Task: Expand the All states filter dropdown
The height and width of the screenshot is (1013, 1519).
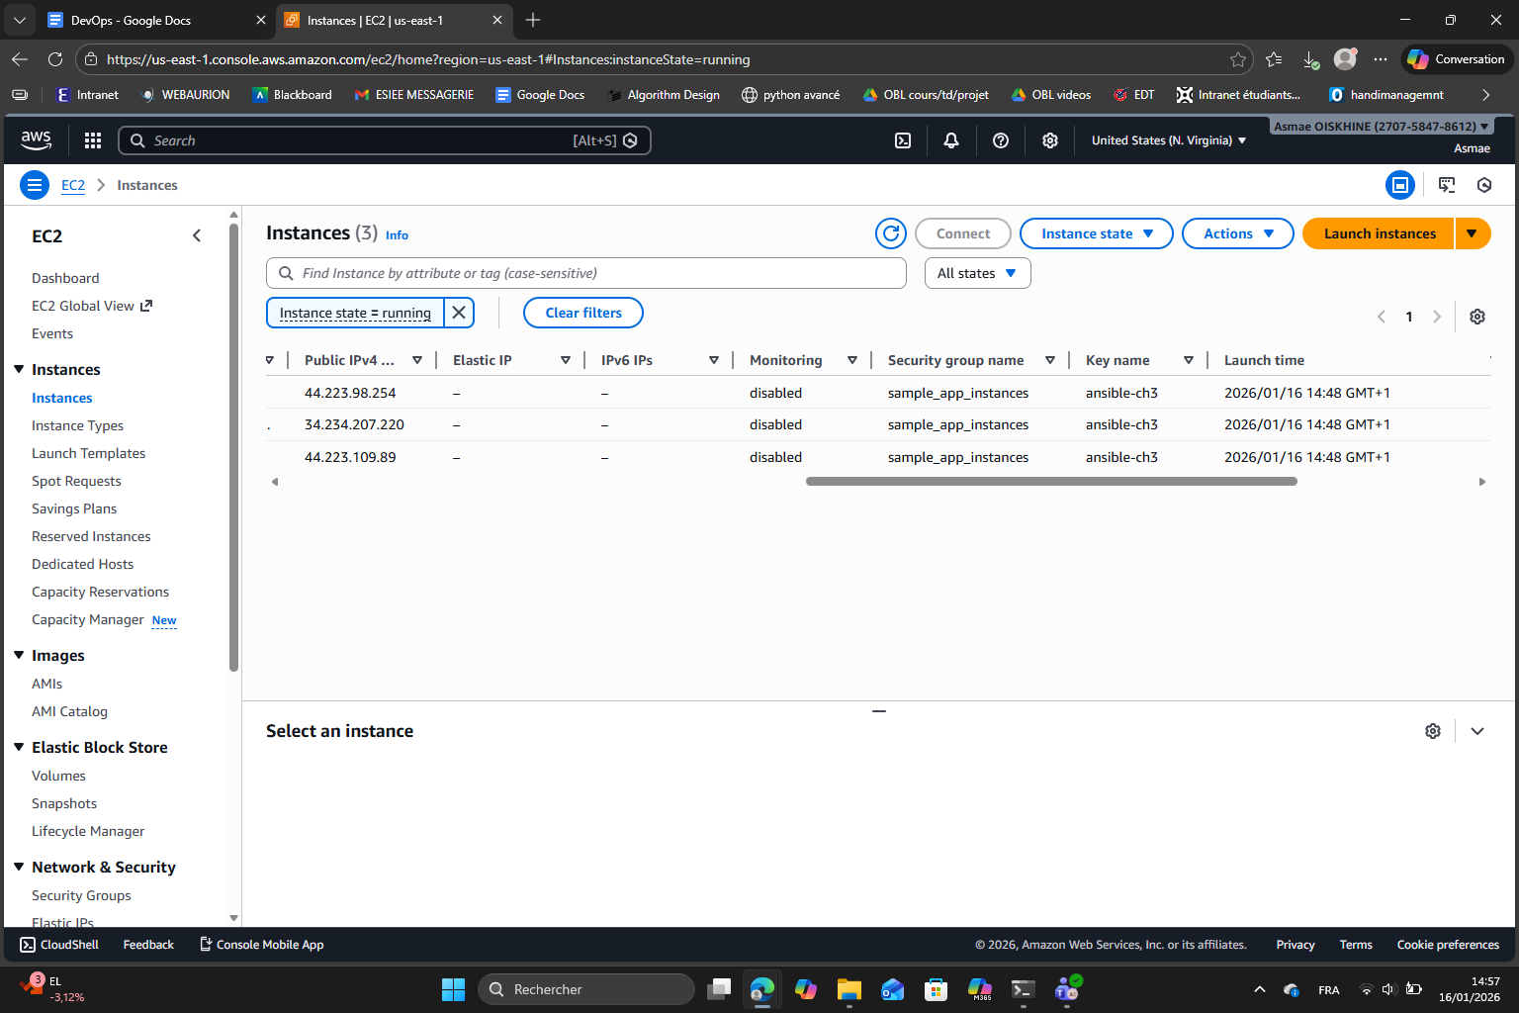Action: click(x=976, y=273)
